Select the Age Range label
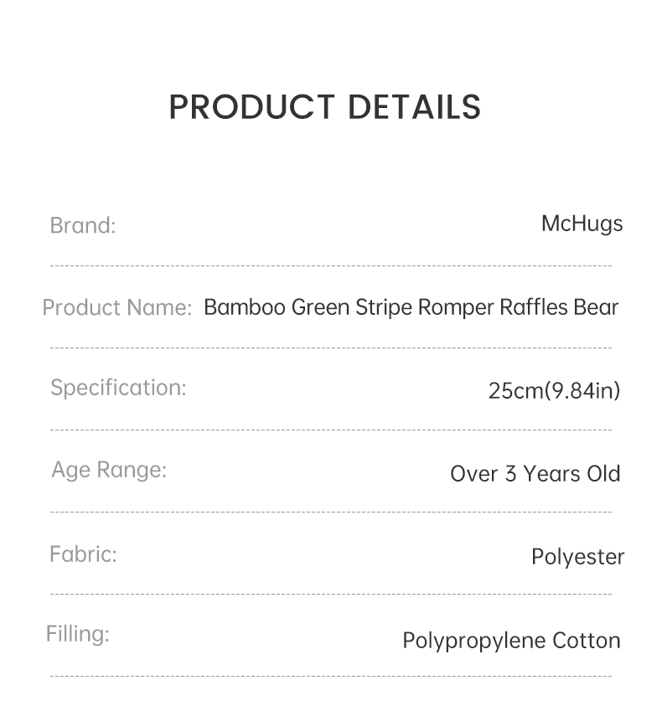This screenshot has width=662, height=711. (109, 470)
